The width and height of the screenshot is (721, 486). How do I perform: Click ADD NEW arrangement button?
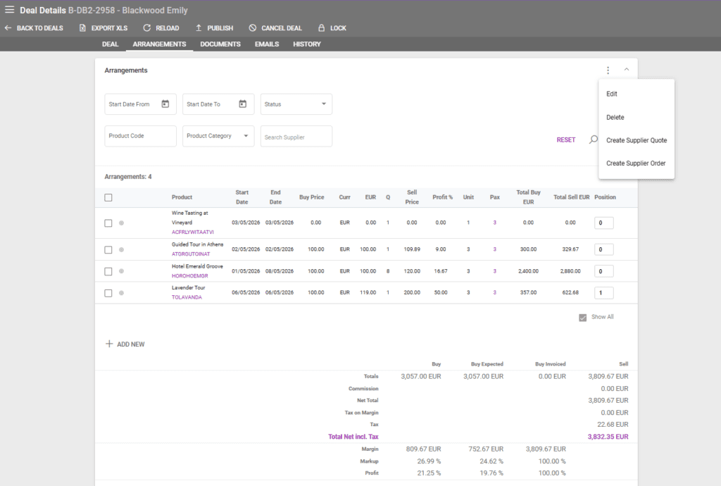(125, 344)
